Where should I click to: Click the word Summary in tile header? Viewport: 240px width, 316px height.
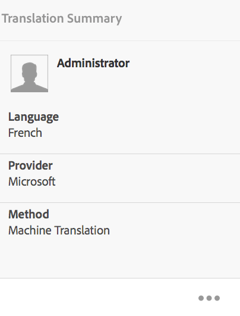94,19
